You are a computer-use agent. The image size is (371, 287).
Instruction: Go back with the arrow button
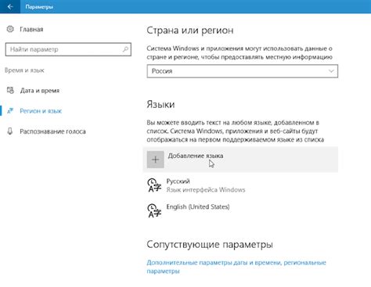tap(10, 7)
